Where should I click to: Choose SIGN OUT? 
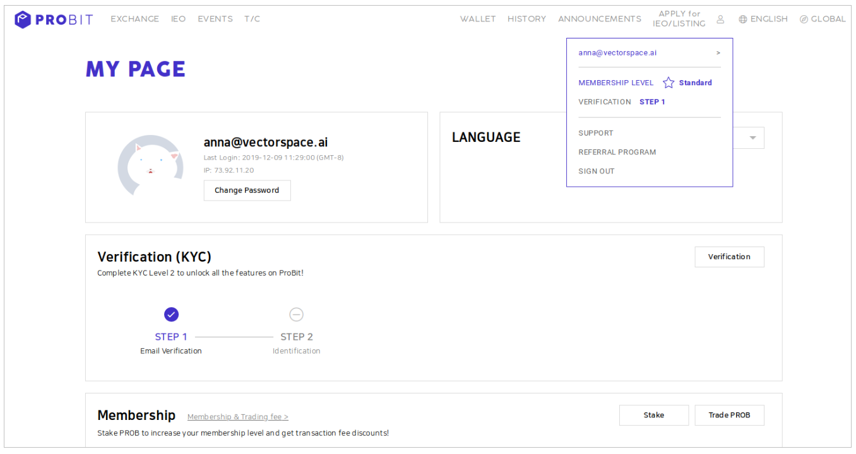[597, 171]
